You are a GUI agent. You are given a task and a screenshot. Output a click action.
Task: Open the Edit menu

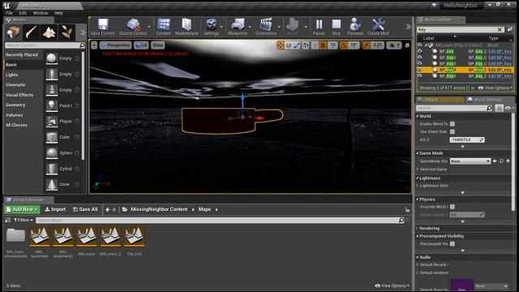pyautogui.click(x=23, y=13)
